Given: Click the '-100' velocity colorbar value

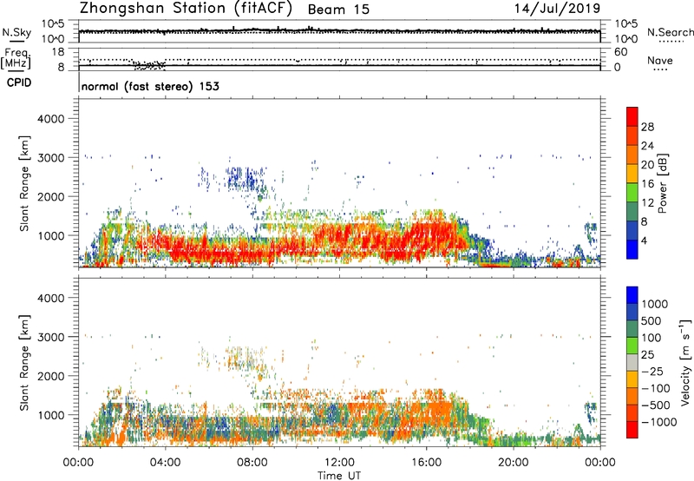Looking at the screenshot, I should pos(655,388).
